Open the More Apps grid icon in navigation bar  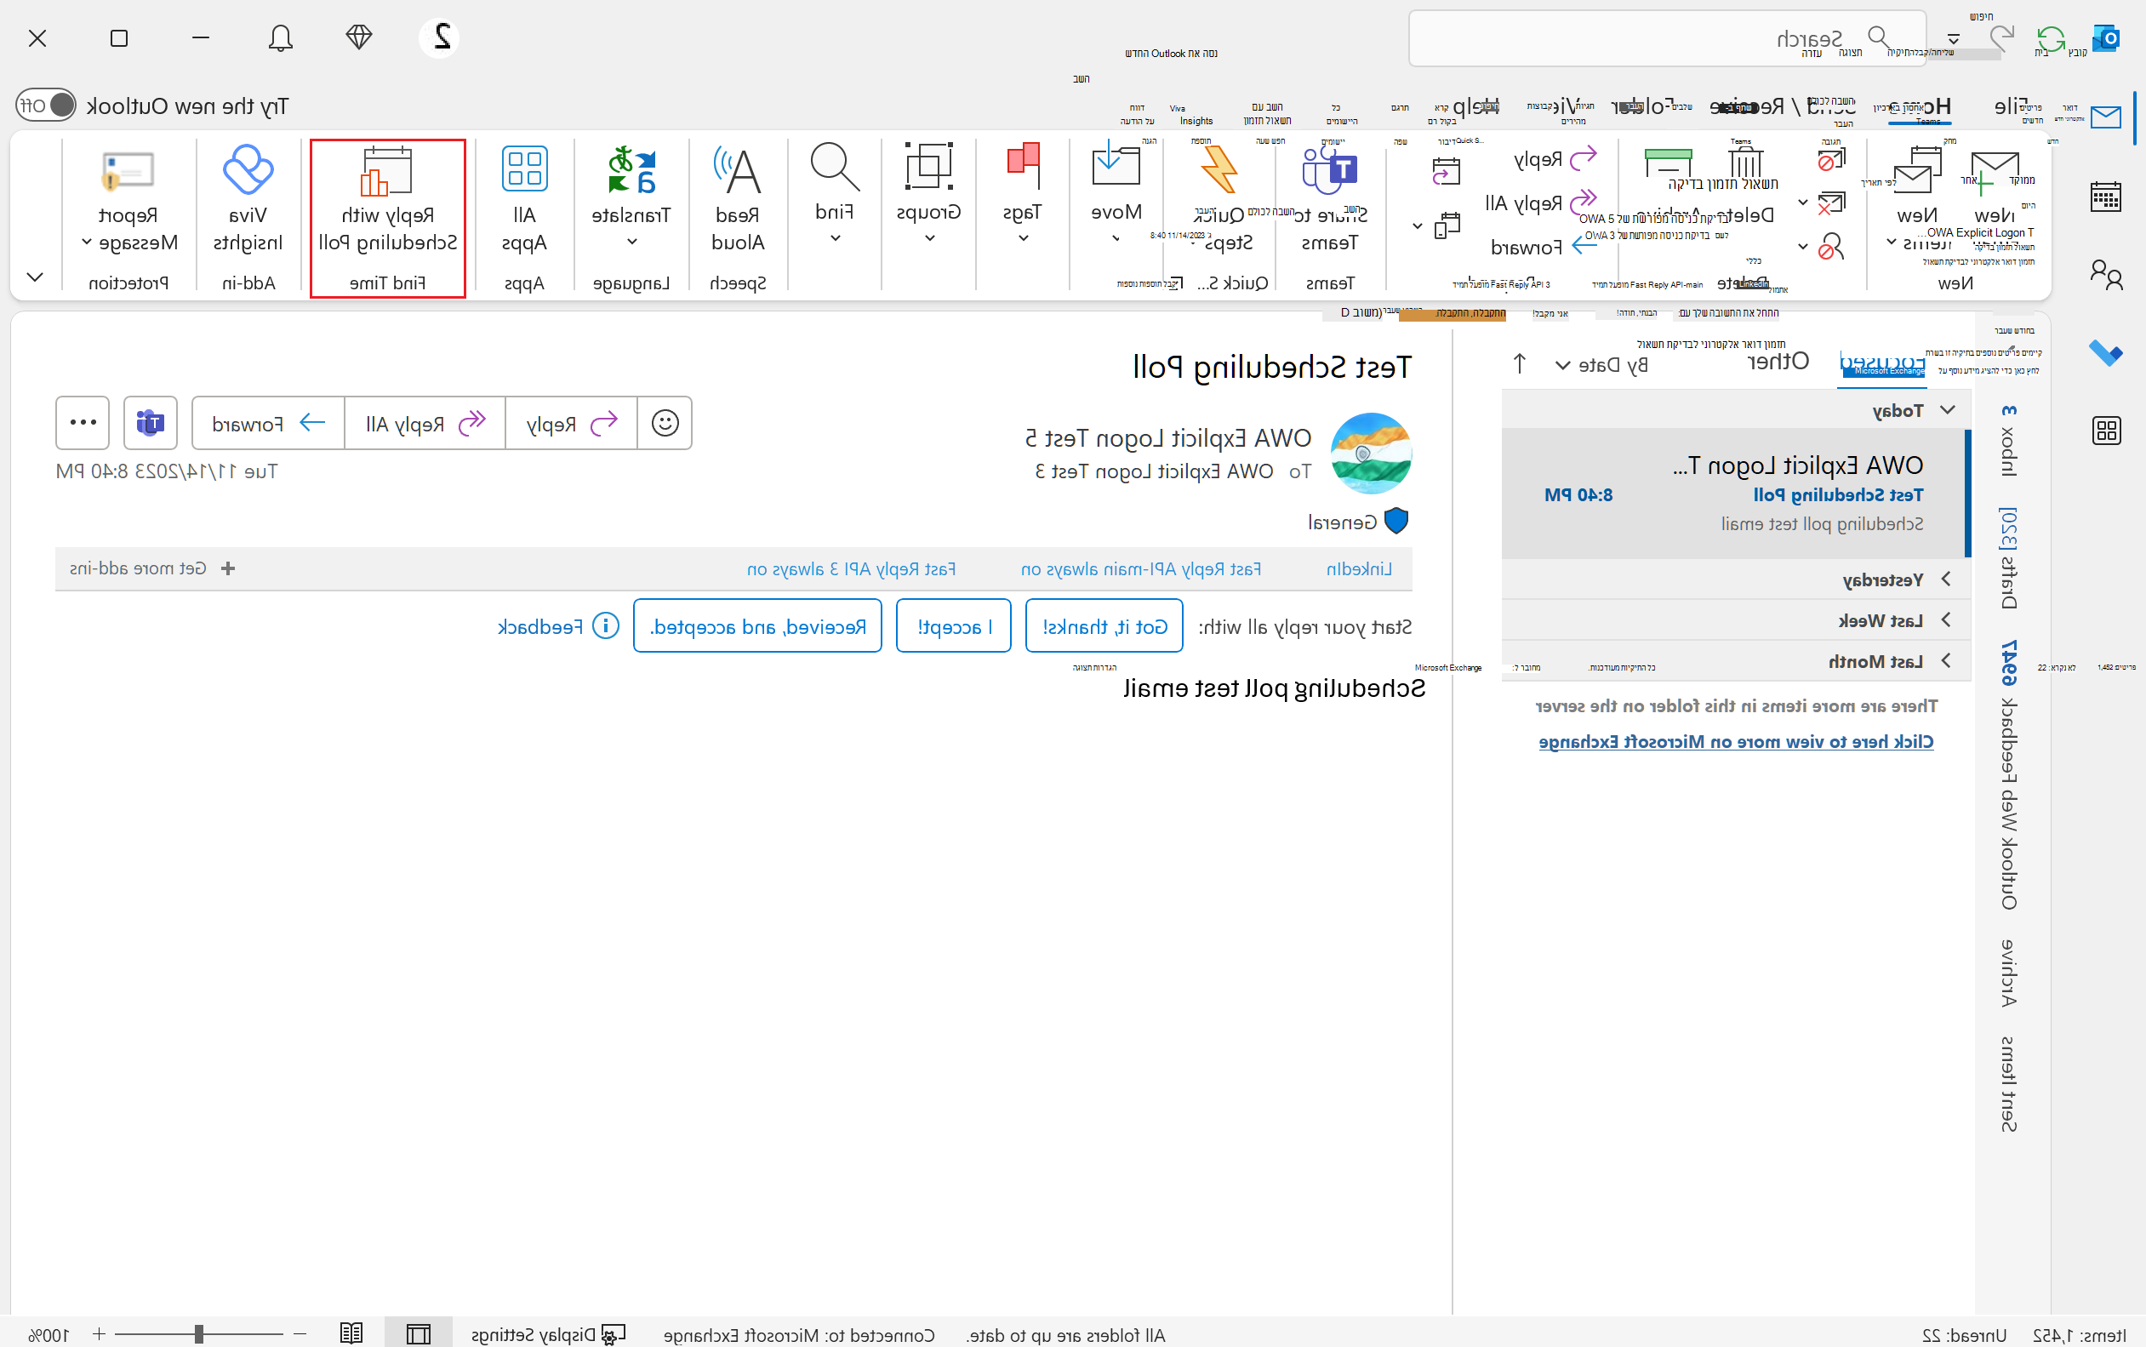[2106, 431]
